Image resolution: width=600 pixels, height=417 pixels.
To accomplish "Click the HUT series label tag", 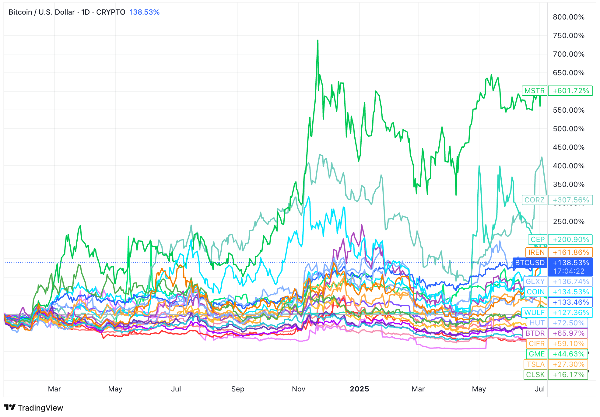I will click(x=537, y=323).
